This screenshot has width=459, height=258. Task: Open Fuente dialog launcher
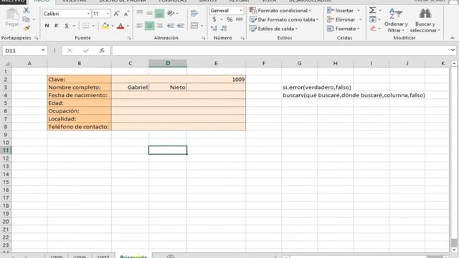[129, 38]
